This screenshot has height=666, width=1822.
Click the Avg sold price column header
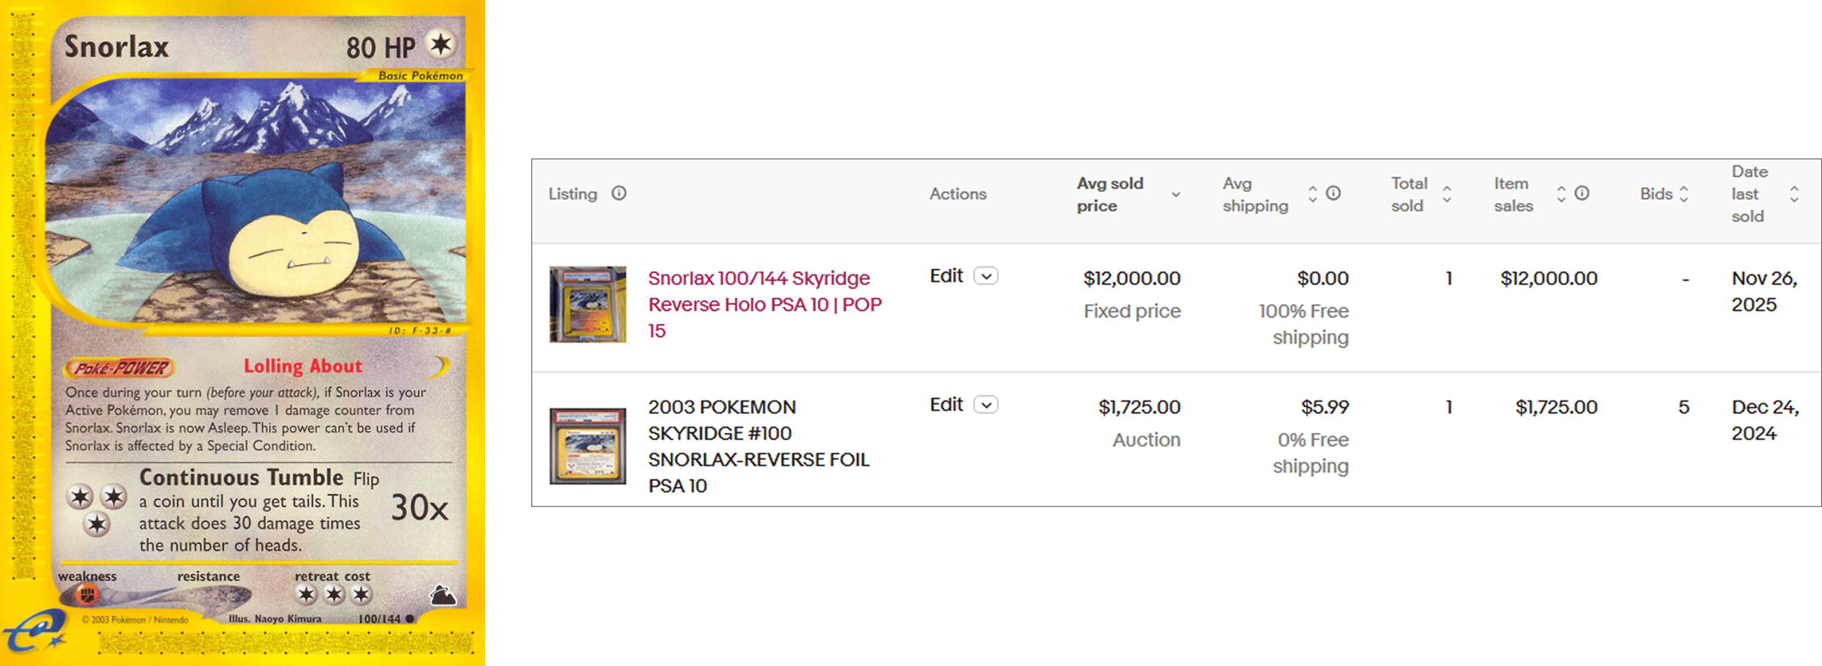[1110, 194]
